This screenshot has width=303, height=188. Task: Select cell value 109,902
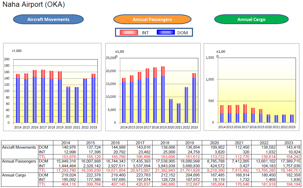pos(217,147)
